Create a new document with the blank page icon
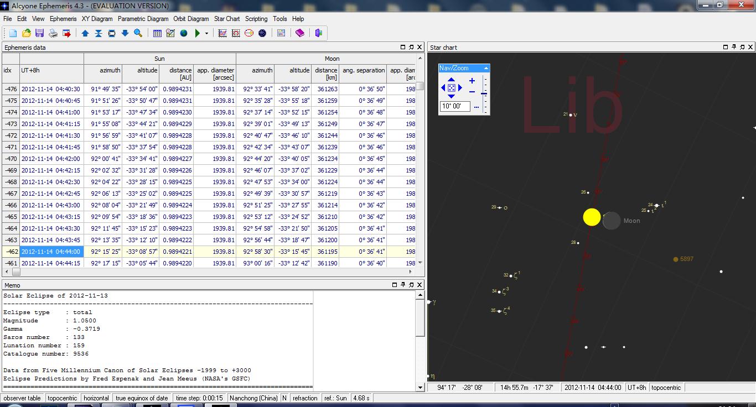Image resolution: width=756 pixels, height=407 pixels. 13,33
